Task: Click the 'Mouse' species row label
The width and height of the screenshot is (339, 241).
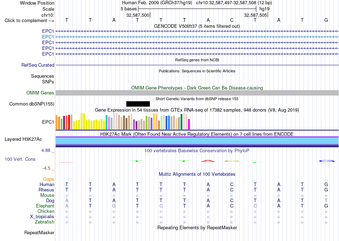Action: pyautogui.click(x=47, y=195)
